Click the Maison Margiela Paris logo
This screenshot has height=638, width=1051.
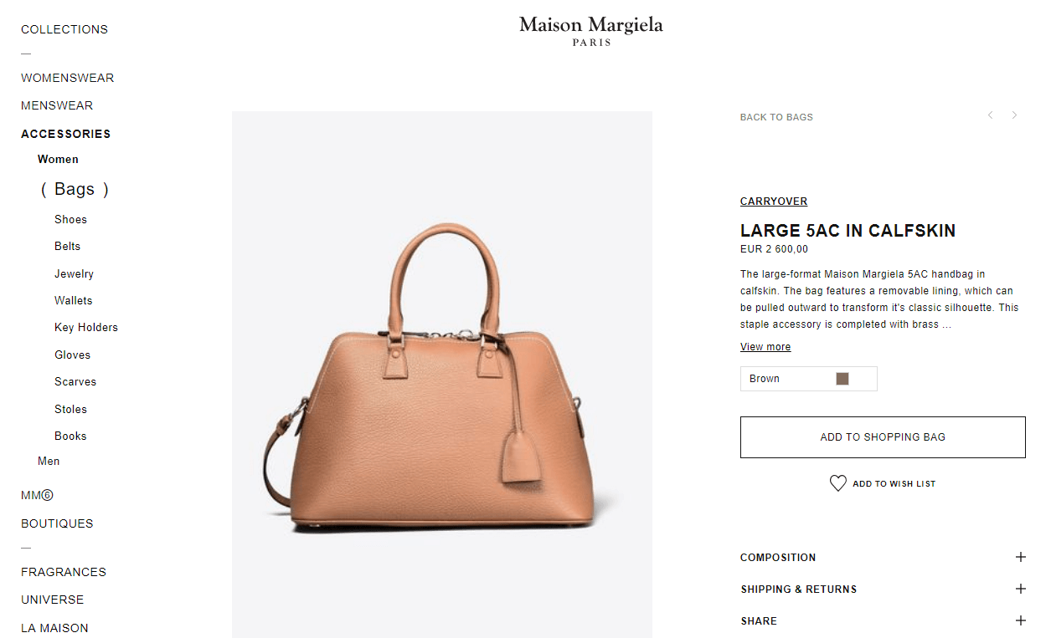(x=591, y=31)
